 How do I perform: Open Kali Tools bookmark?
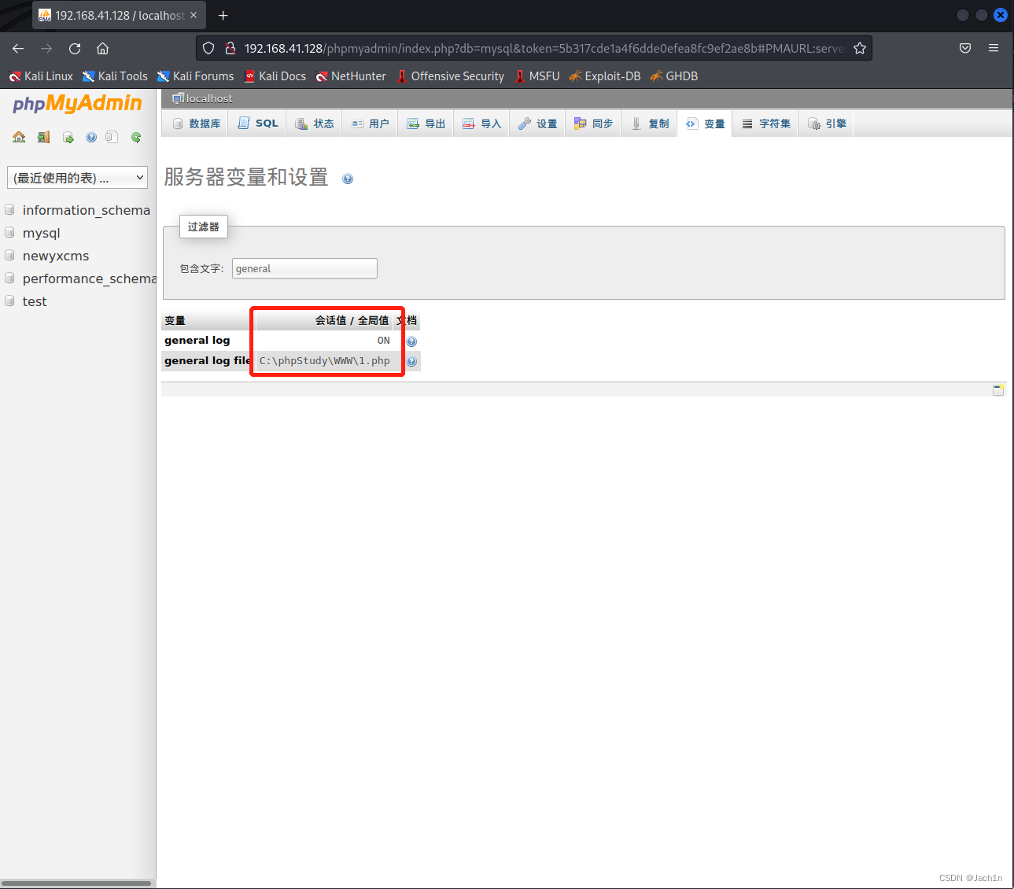coord(115,76)
